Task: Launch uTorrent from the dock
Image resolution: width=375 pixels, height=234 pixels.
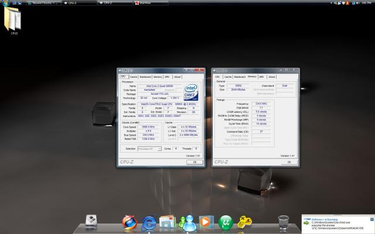Action: 226,222
